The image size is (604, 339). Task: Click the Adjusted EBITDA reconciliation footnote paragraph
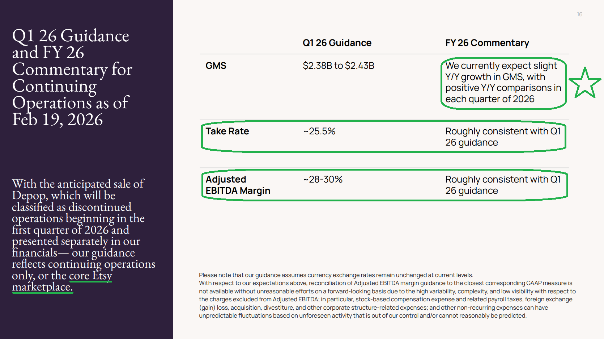[x=387, y=300]
